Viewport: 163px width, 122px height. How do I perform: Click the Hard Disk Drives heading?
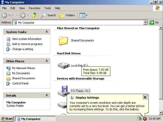[69, 53]
